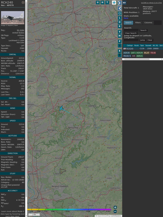Sort table by Type column header
163x217 pixels.
pos(142,45)
